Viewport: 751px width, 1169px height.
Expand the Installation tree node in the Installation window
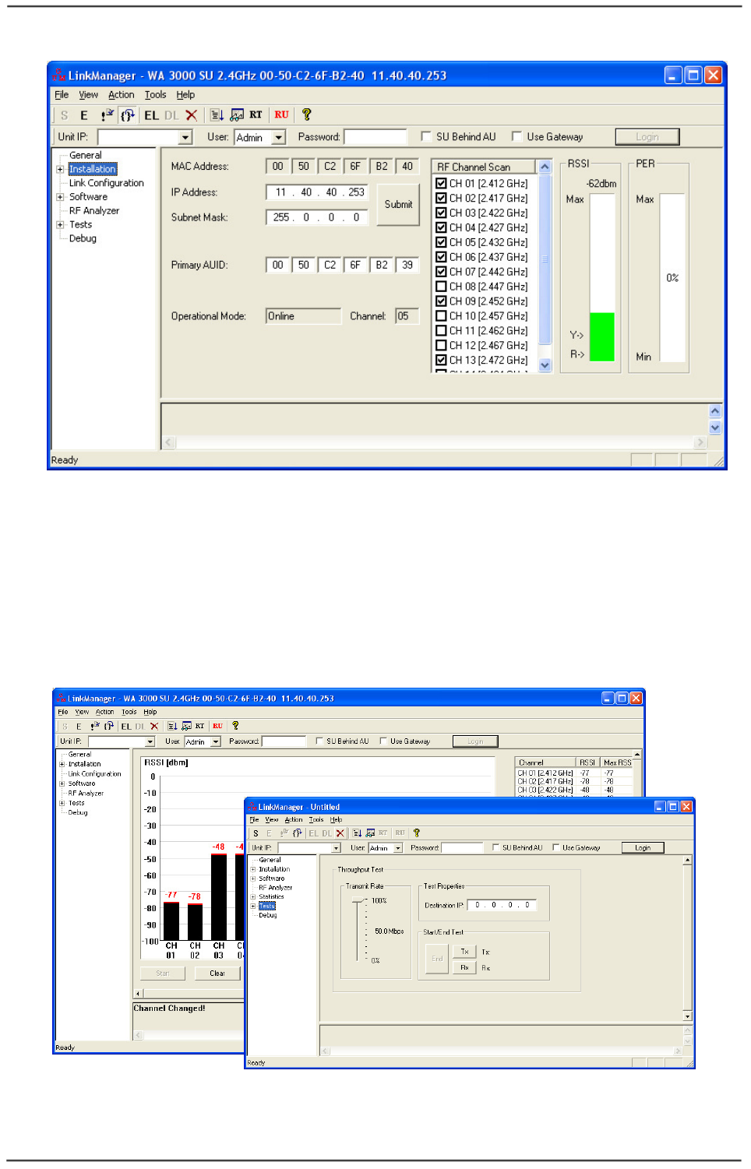pyautogui.click(x=60, y=169)
